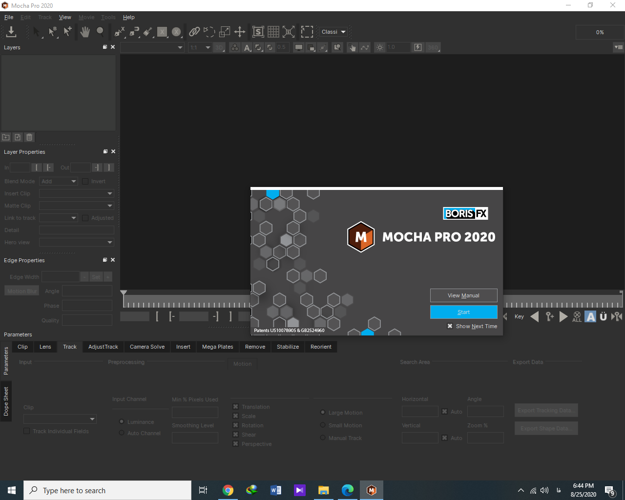Select the Rotate tool icon
Screen dimensions: 625x500
(x=209, y=32)
